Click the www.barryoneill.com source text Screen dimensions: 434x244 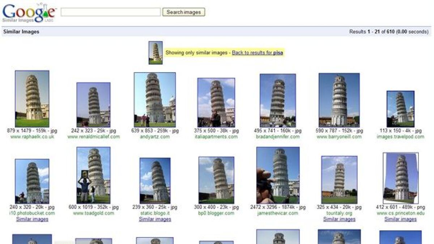[x=339, y=137]
